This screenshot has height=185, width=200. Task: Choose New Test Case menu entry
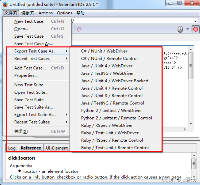37,21
